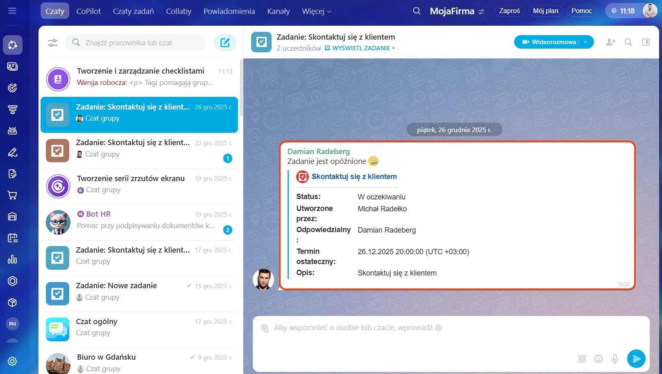Go to the Kanały tab

278,11
